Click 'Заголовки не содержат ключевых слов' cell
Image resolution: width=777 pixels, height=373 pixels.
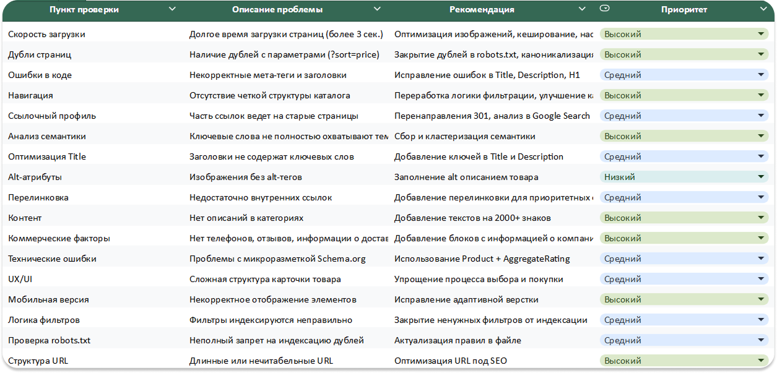pyautogui.click(x=271, y=156)
